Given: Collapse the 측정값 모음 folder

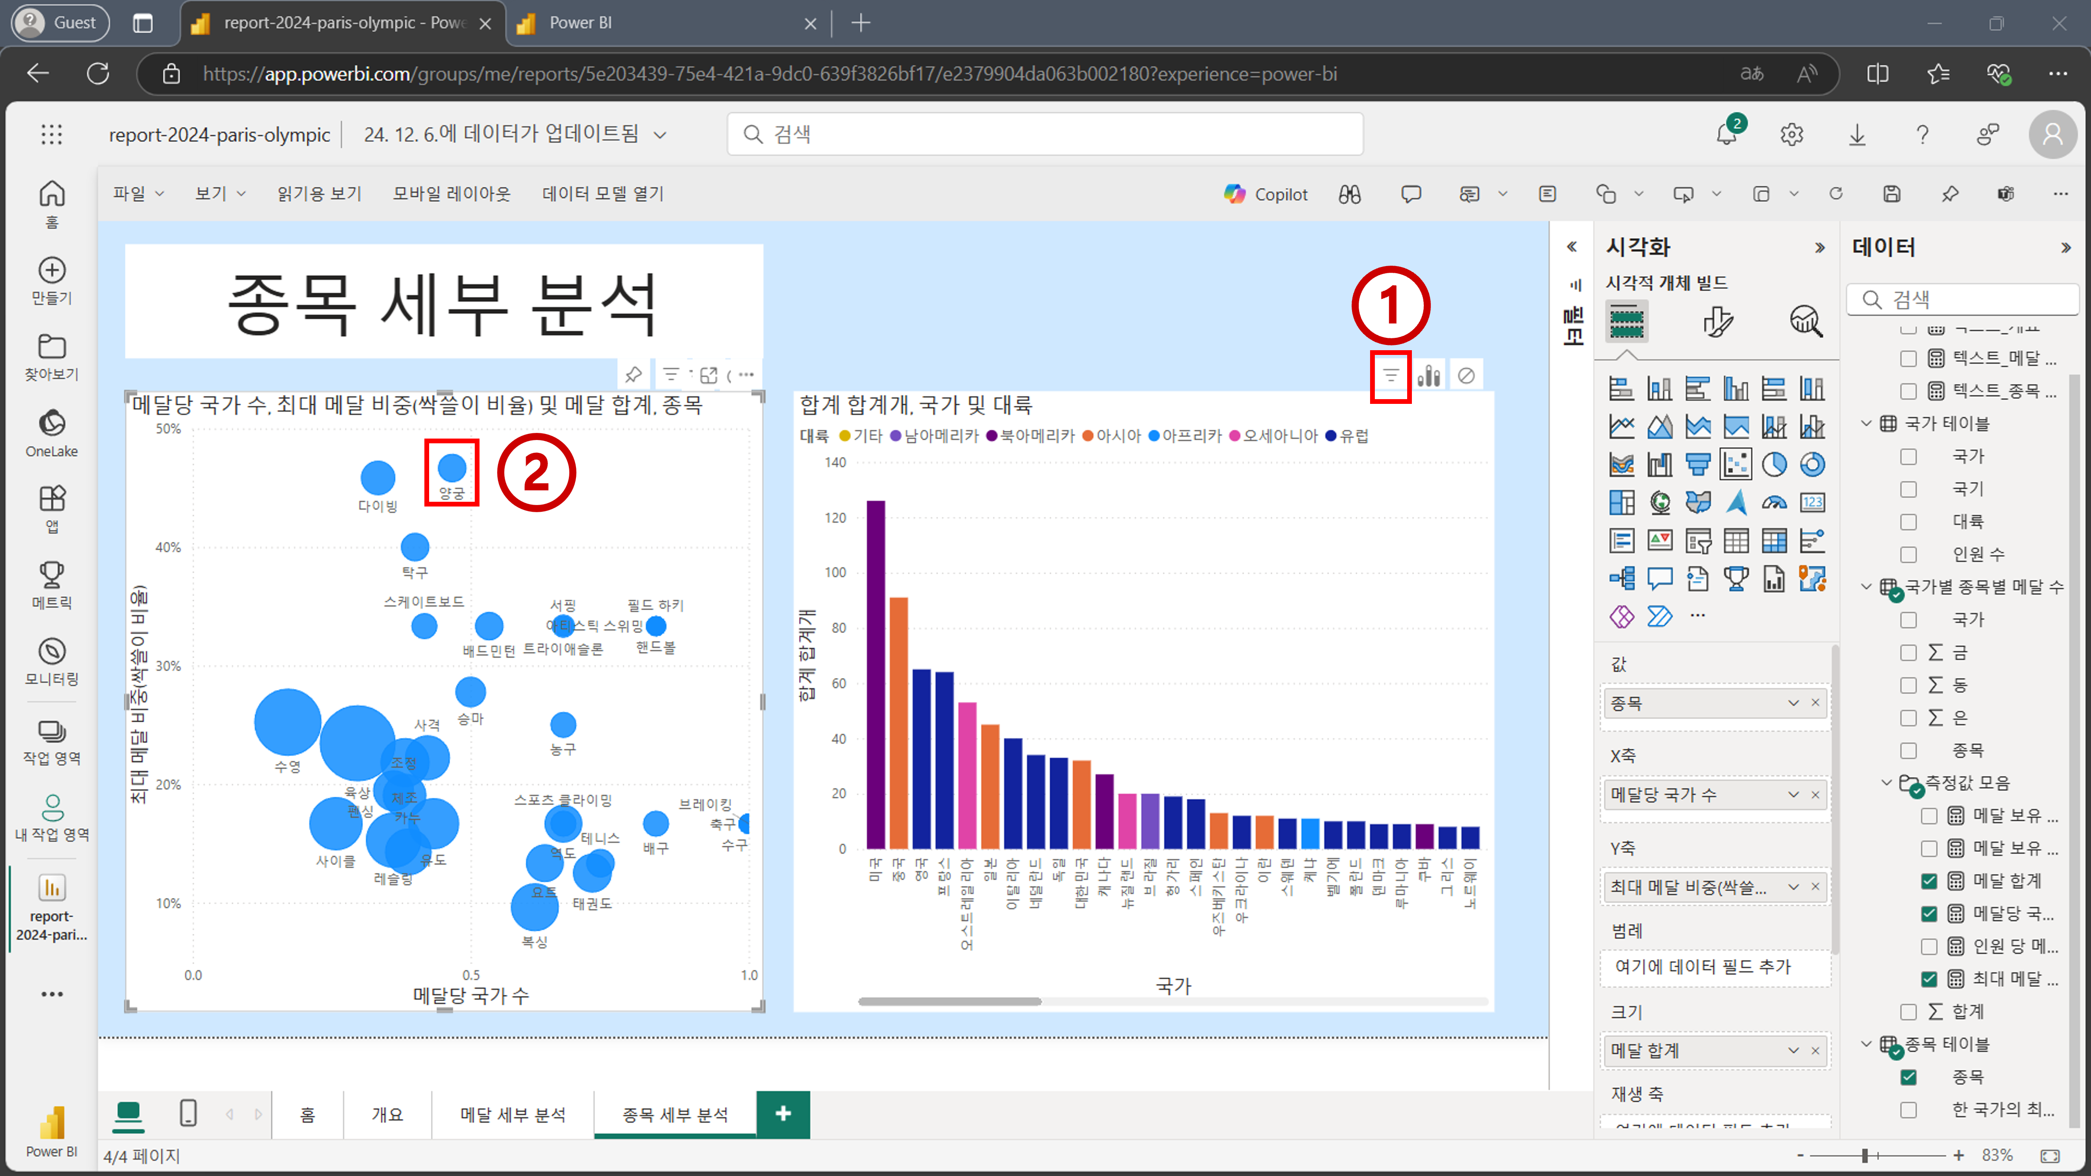Looking at the screenshot, I should pos(1887,783).
